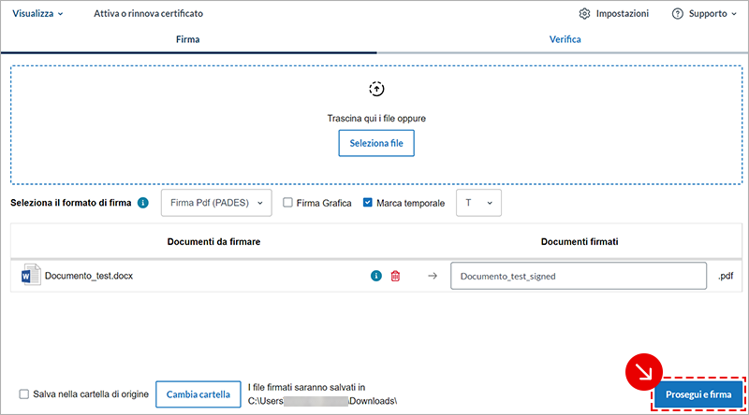Delete Documento_test.docx with red trash icon
Screen dimensions: 749x415
395,277
